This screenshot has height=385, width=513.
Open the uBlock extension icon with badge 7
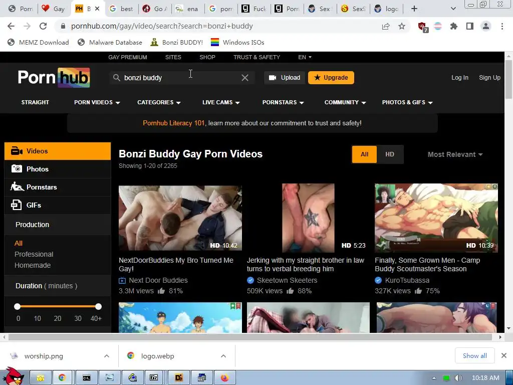423,27
